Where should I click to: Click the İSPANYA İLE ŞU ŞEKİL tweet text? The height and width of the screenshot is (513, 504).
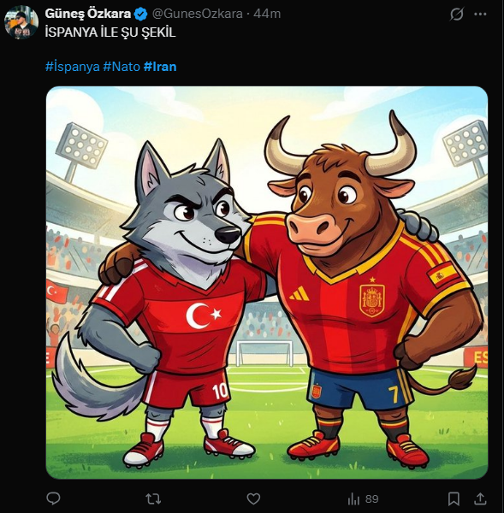110,32
